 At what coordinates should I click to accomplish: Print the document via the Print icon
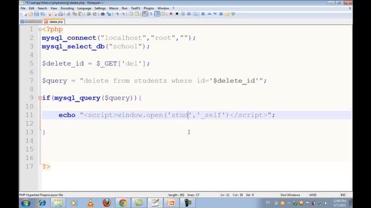coord(60,14)
